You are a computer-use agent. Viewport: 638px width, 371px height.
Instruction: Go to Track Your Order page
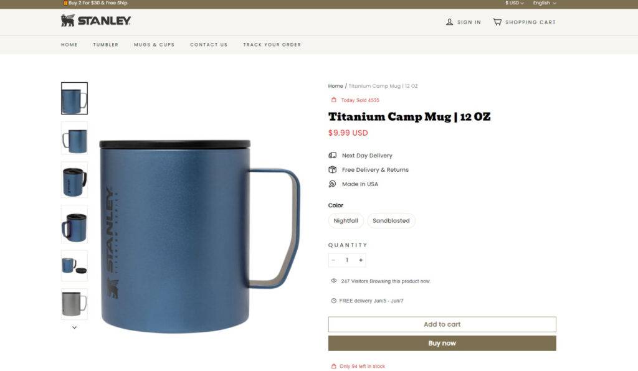(x=272, y=45)
